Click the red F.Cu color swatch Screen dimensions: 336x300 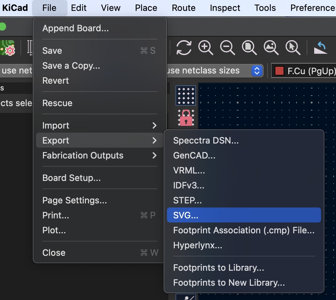click(279, 71)
